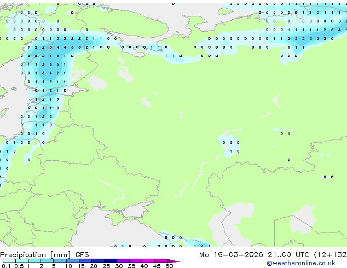The width and height of the screenshot is (347, 268).
Task: Pick the purple swatch between 30 and 35
Action: (x=123, y=261)
